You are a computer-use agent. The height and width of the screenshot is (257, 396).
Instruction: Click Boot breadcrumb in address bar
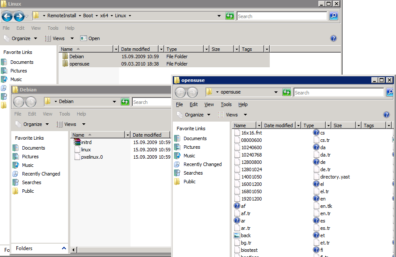pyautogui.click(x=88, y=16)
